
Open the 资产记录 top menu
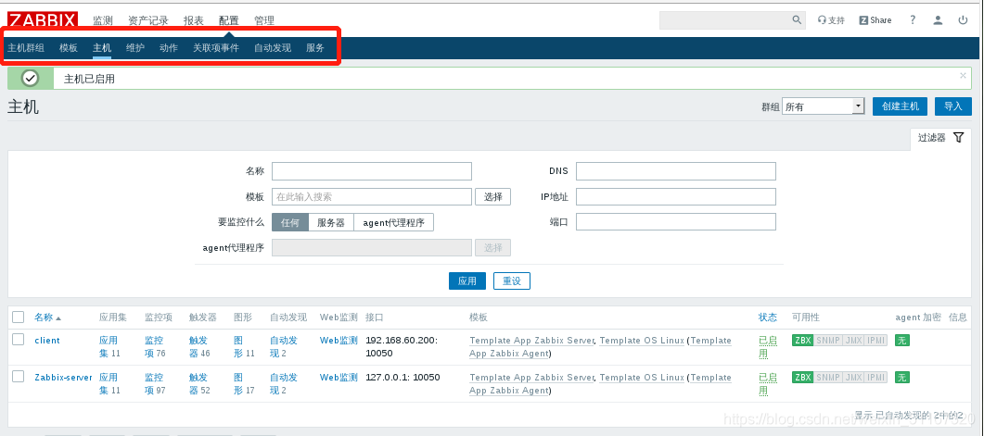(x=148, y=20)
